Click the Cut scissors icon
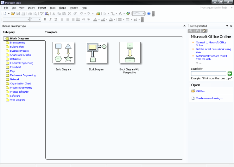 coord(54,14)
